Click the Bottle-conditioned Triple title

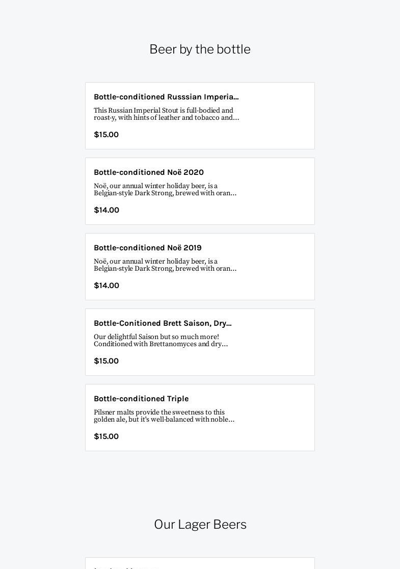[141, 399]
